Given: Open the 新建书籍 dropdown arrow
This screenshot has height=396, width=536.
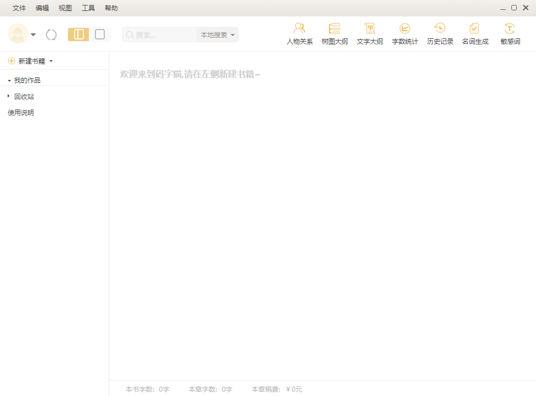Looking at the screenshot, I should coord(51,61).
